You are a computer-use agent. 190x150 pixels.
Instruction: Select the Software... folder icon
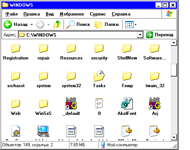click(155, 48)
